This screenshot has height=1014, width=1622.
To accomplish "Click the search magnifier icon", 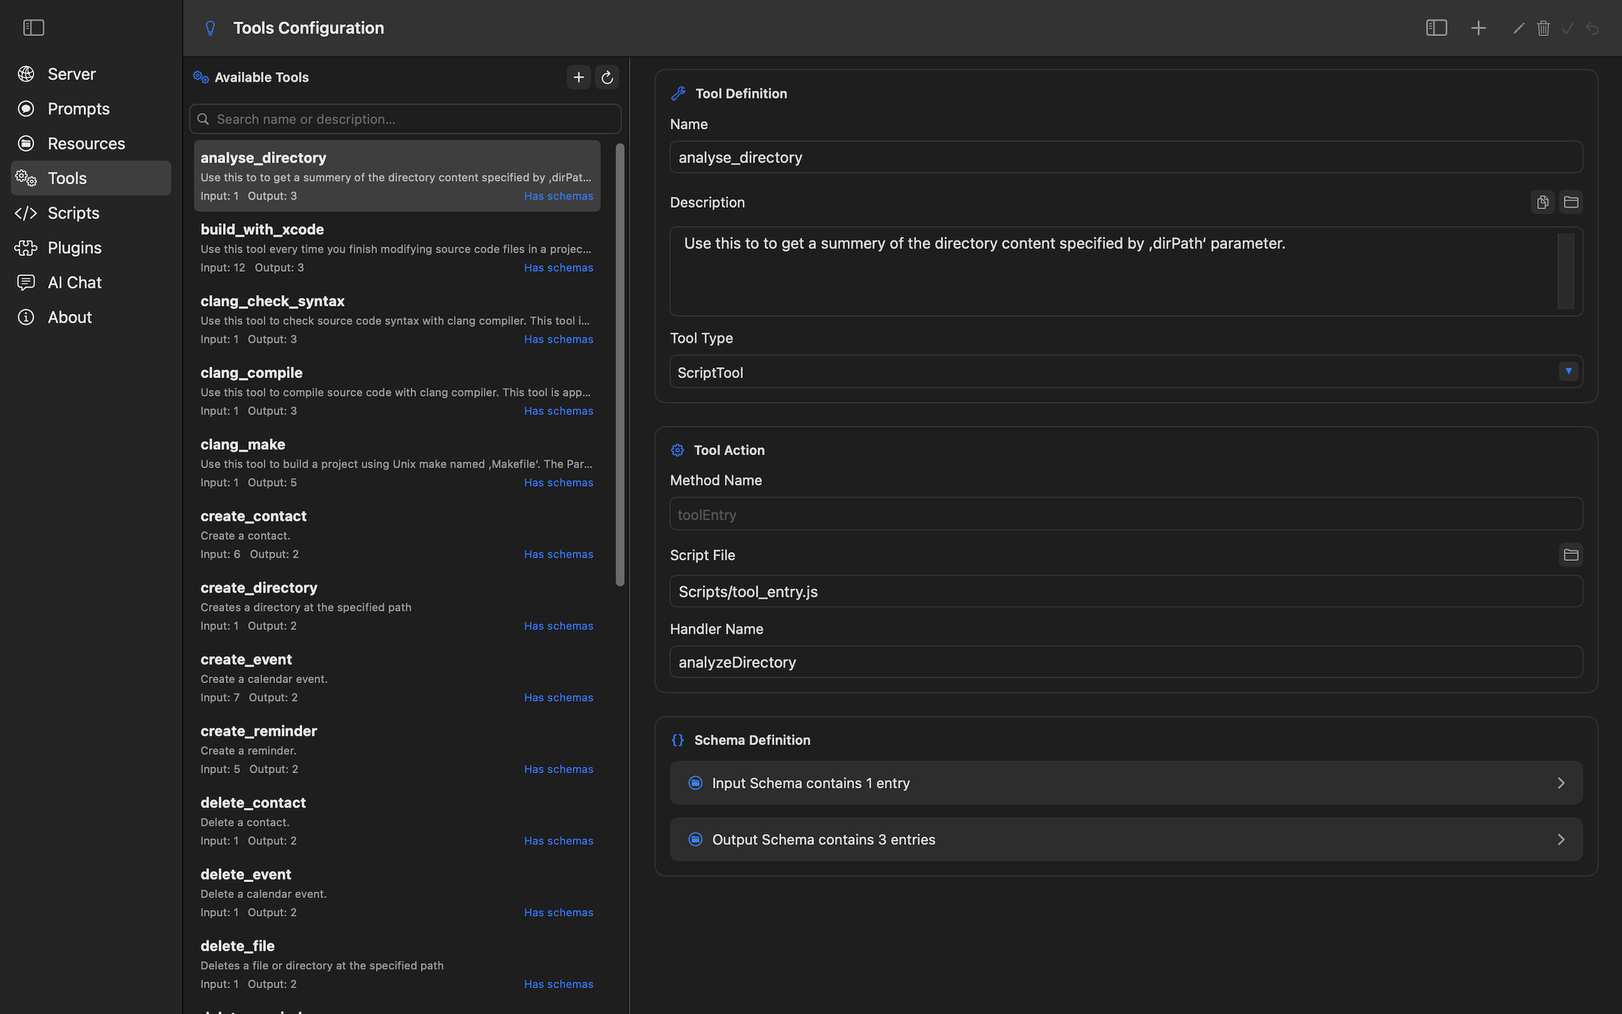I will point(203,119).
